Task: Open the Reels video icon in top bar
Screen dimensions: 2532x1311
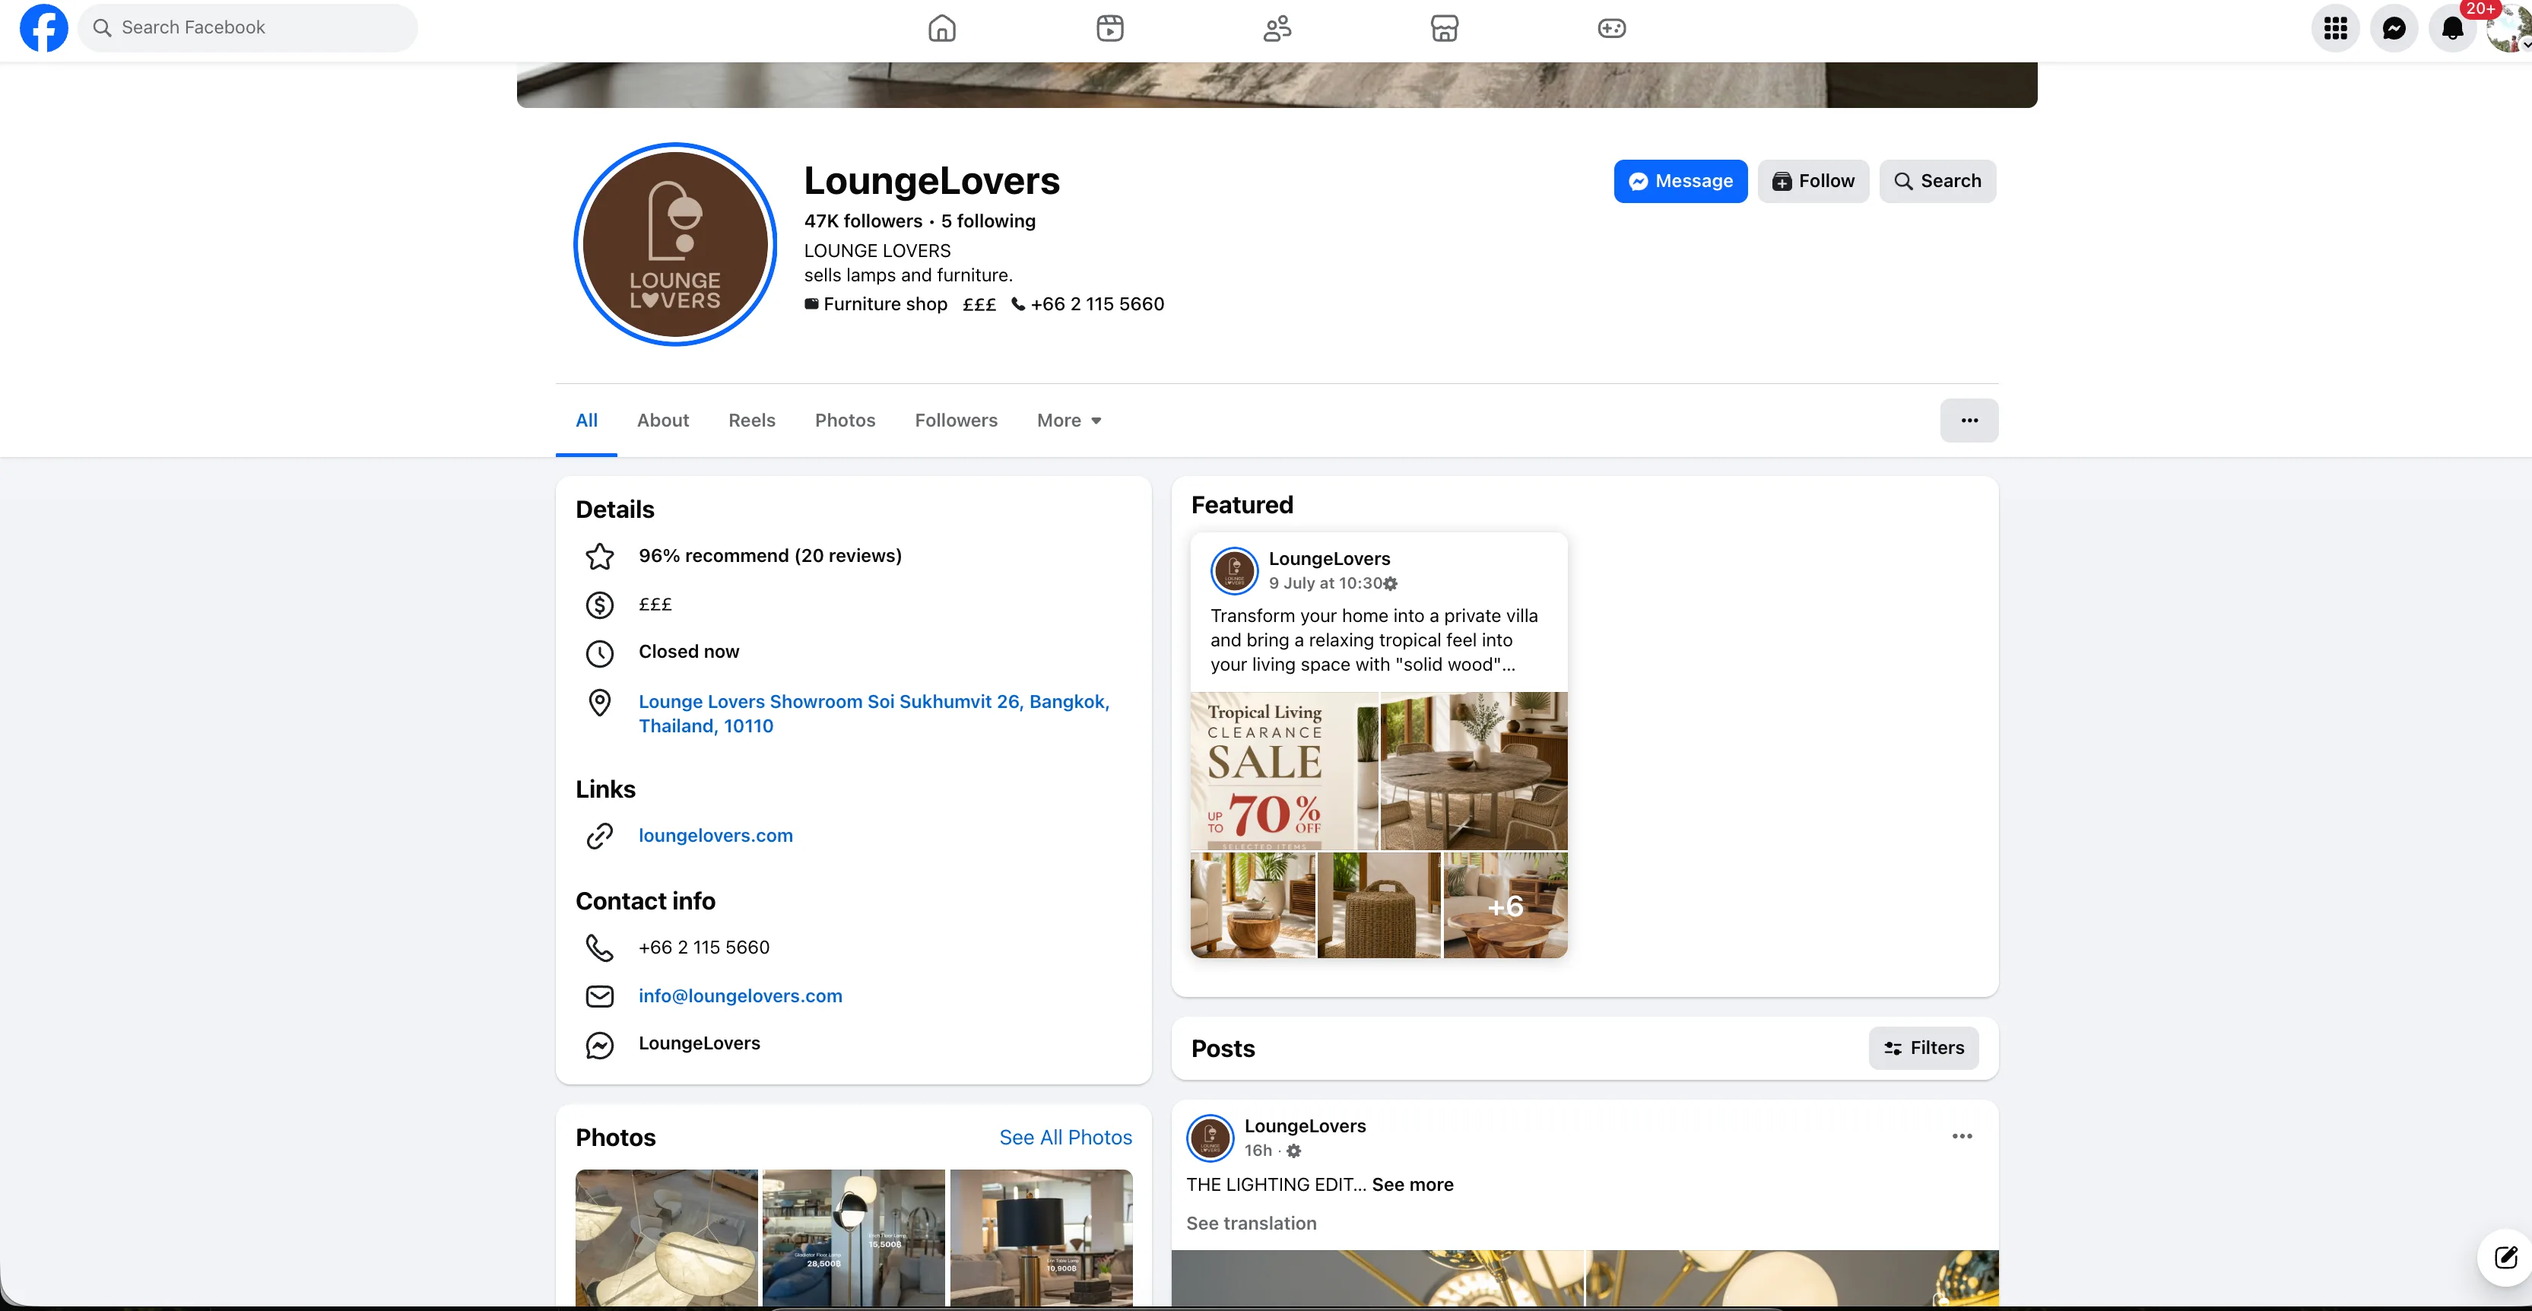Action: 1109,28
